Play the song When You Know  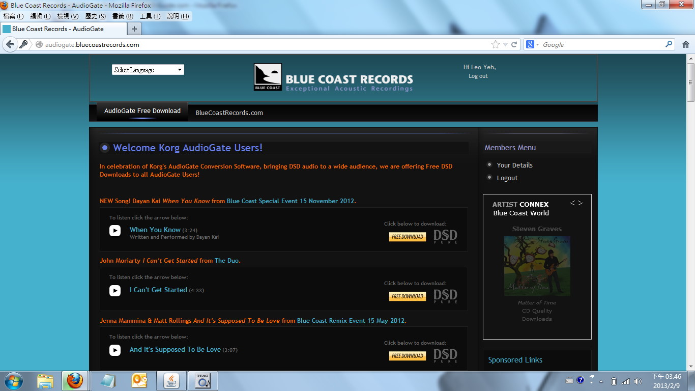115,231
